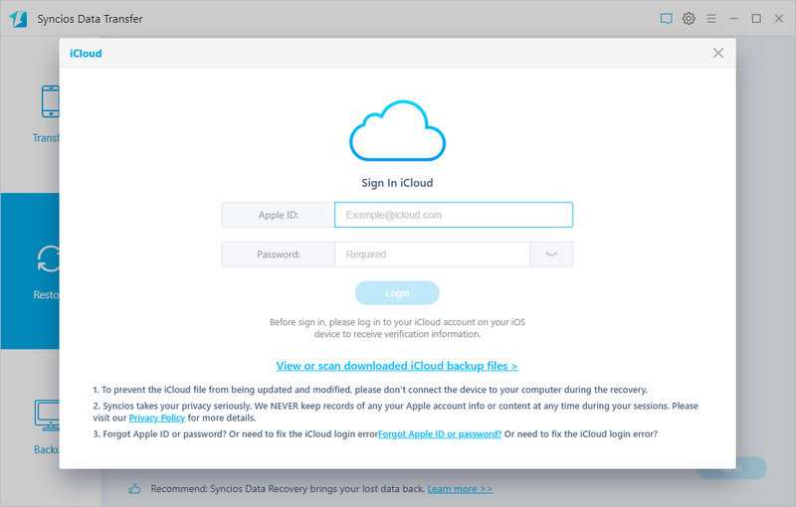Open settings gear in title bar

pyautogui.click(x=689, y=19)
